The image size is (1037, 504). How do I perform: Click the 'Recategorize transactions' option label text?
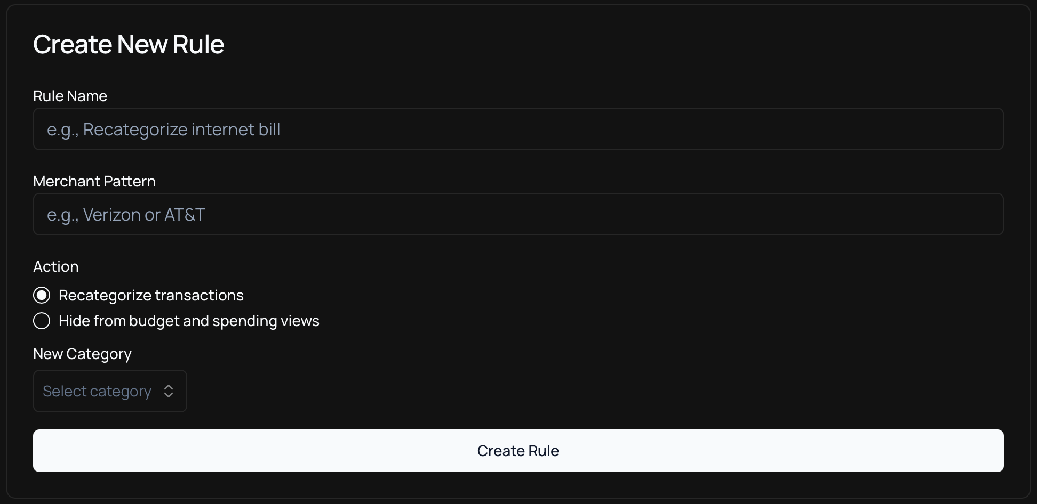tap(151, 295)
